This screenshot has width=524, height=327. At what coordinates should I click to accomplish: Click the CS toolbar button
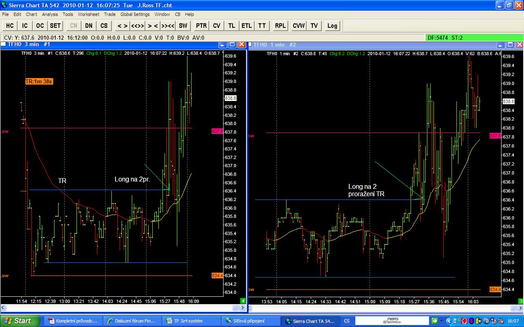pos(104,25)
